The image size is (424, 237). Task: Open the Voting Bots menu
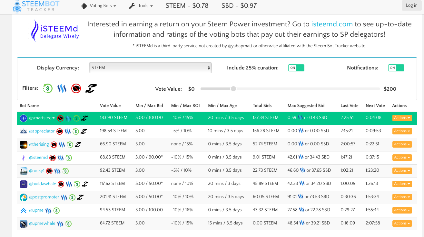tap(99, 6)
